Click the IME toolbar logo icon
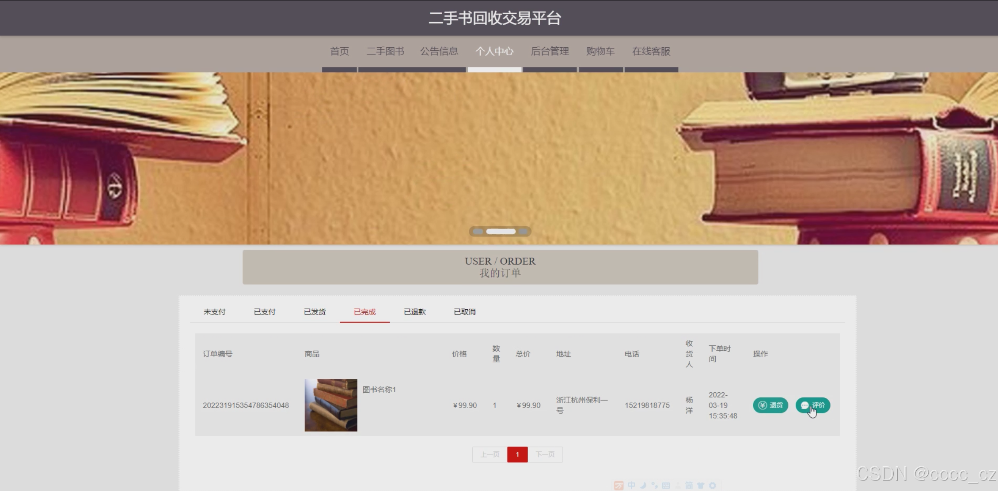998x491 pixels. tap(619, 485)
